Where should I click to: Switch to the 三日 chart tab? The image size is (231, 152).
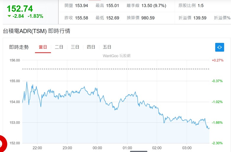[75, 47]
